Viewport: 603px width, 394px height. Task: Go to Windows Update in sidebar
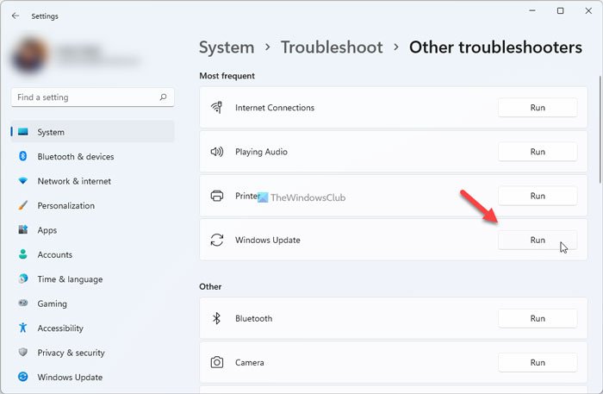(x=70, y=377)
